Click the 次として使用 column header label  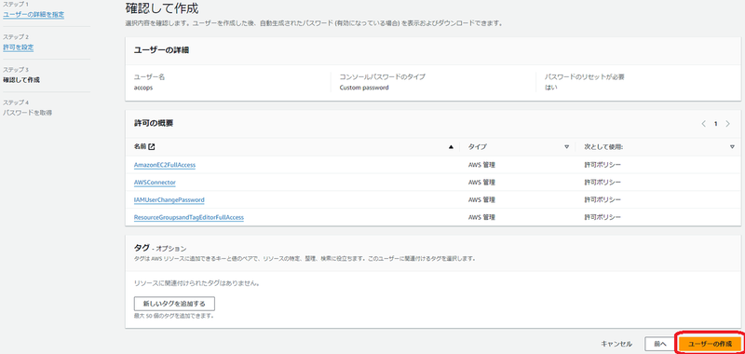(603, 147)
